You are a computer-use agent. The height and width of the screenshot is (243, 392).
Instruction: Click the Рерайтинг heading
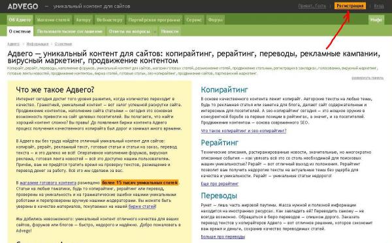220,143
